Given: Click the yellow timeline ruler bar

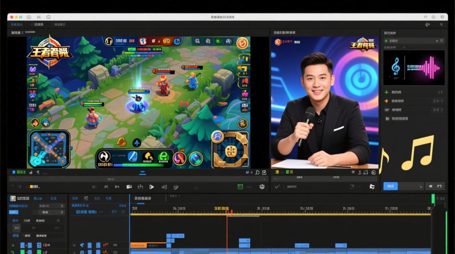Looking at the screenshot, I should 280,214.
